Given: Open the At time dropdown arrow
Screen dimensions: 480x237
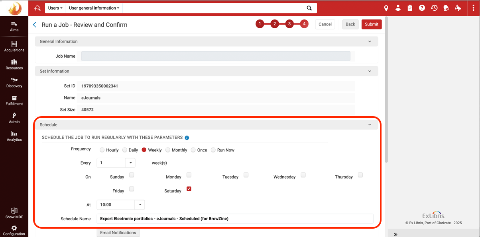Looking at the screenshot, I should pos(140,205).
